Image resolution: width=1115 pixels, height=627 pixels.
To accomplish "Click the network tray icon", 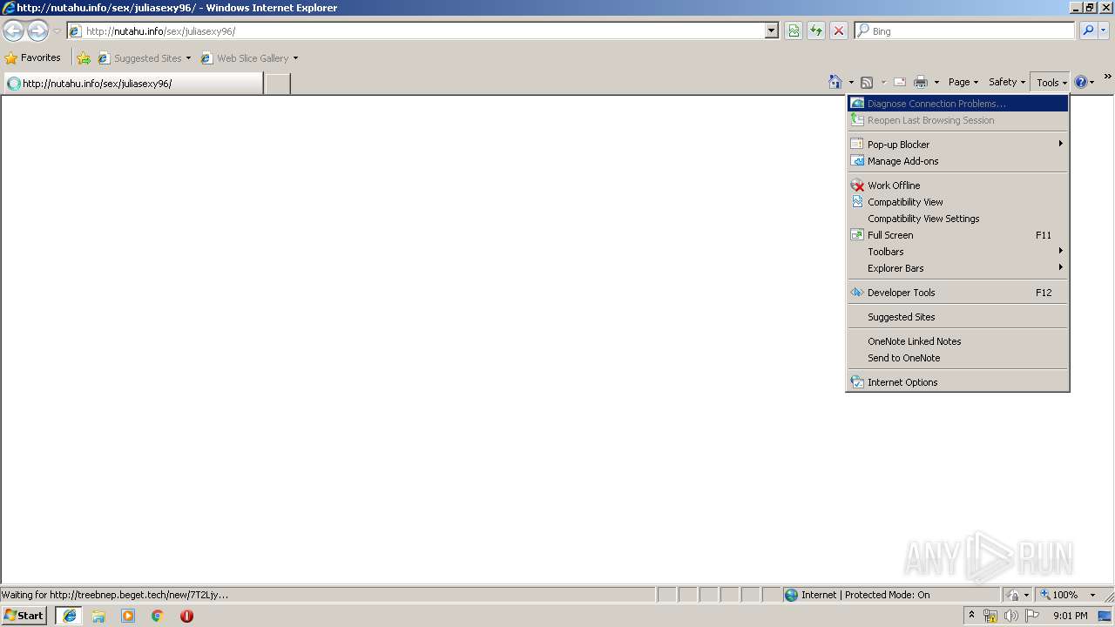I will [990, 616].
